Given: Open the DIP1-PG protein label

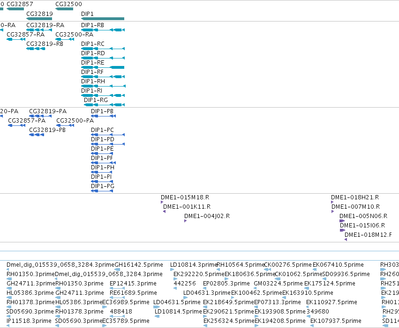Looking at the screenshot, I should (103, 186).
